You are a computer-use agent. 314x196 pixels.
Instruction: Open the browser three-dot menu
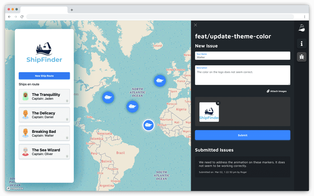[x=304, y=17]
